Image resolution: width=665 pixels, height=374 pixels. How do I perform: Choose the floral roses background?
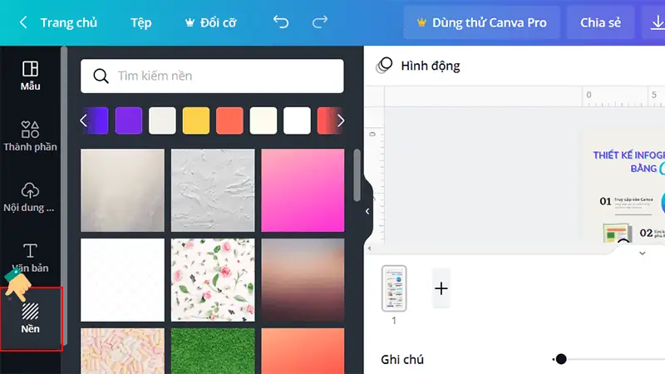(213, 280)
